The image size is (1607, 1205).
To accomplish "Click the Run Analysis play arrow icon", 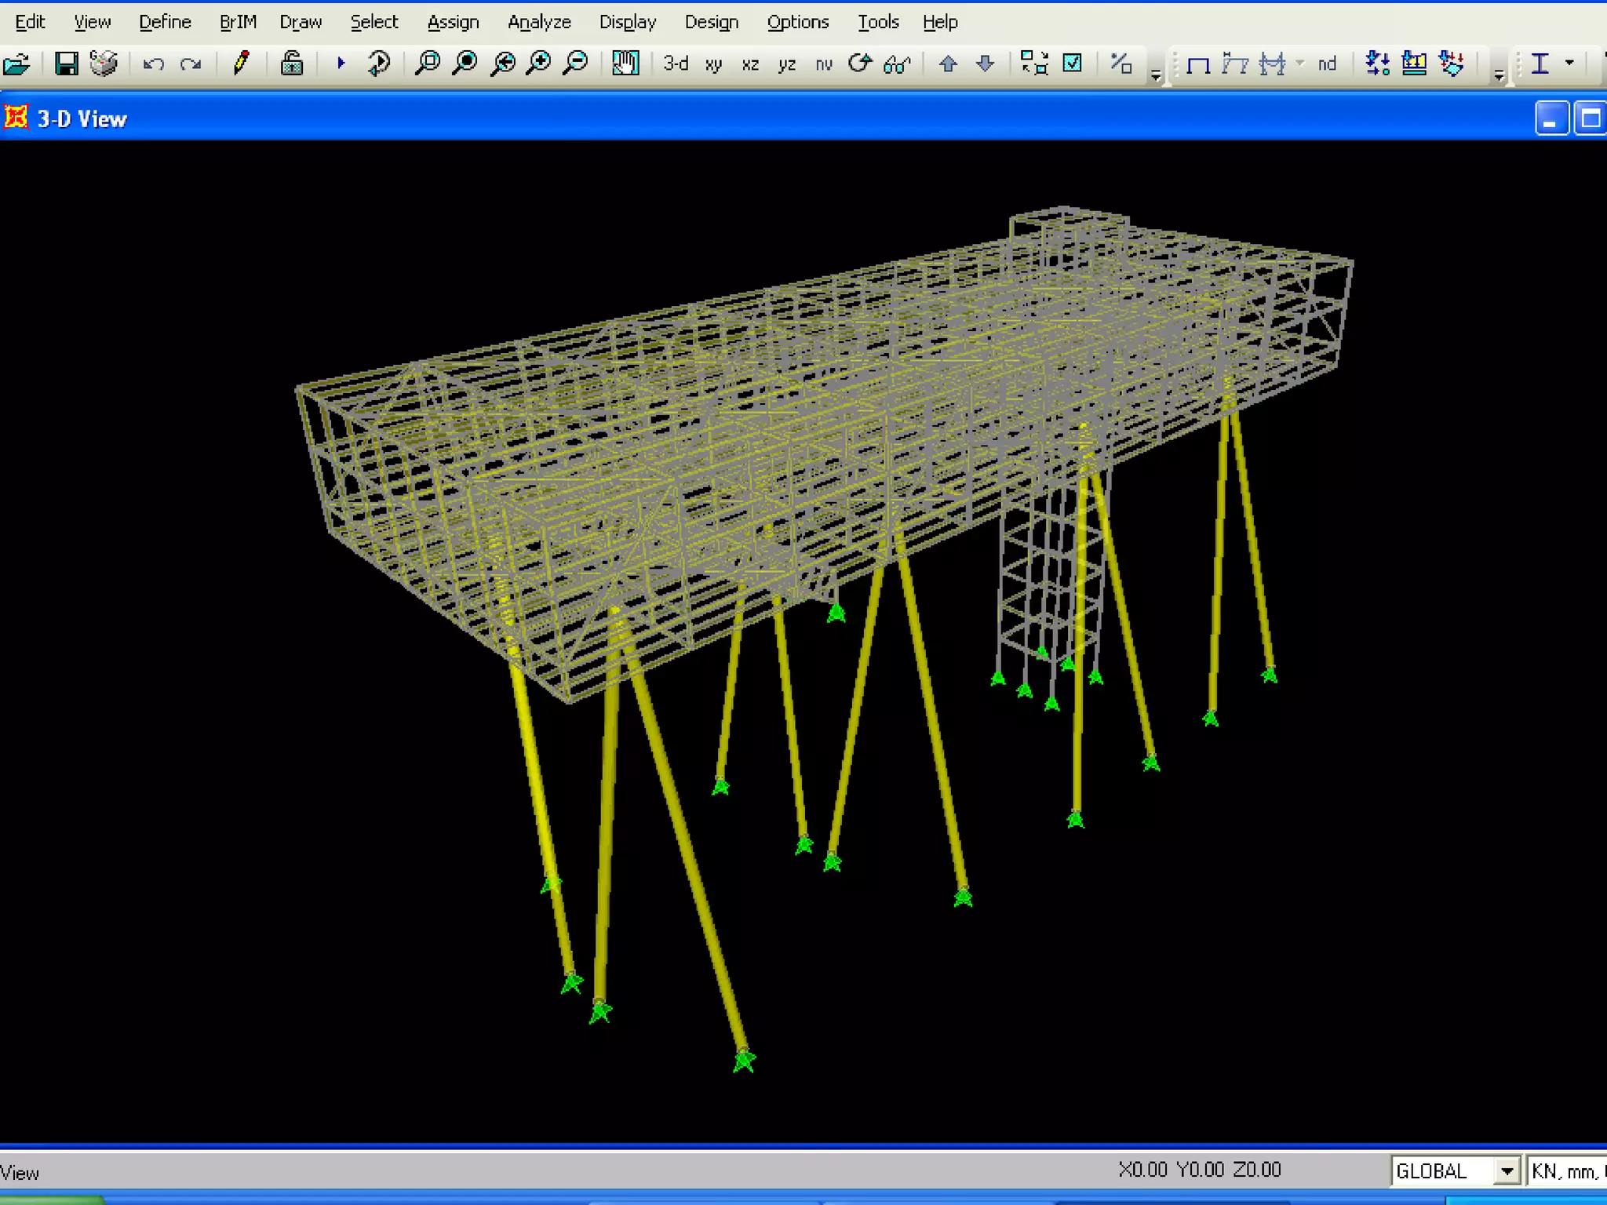I will click(x=341, y=64).
